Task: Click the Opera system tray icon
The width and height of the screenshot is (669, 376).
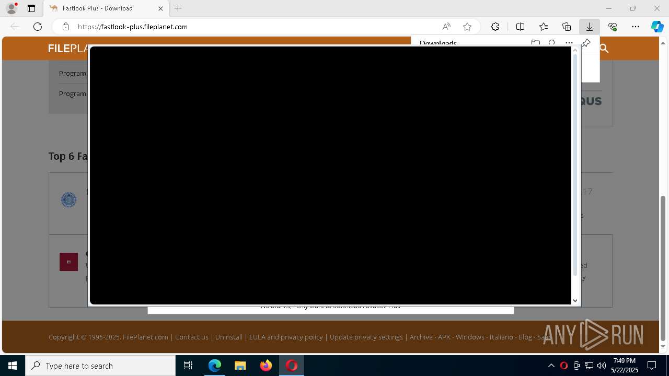Action: point(563,366)
